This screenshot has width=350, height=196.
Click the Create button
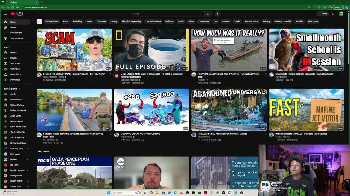322,14
